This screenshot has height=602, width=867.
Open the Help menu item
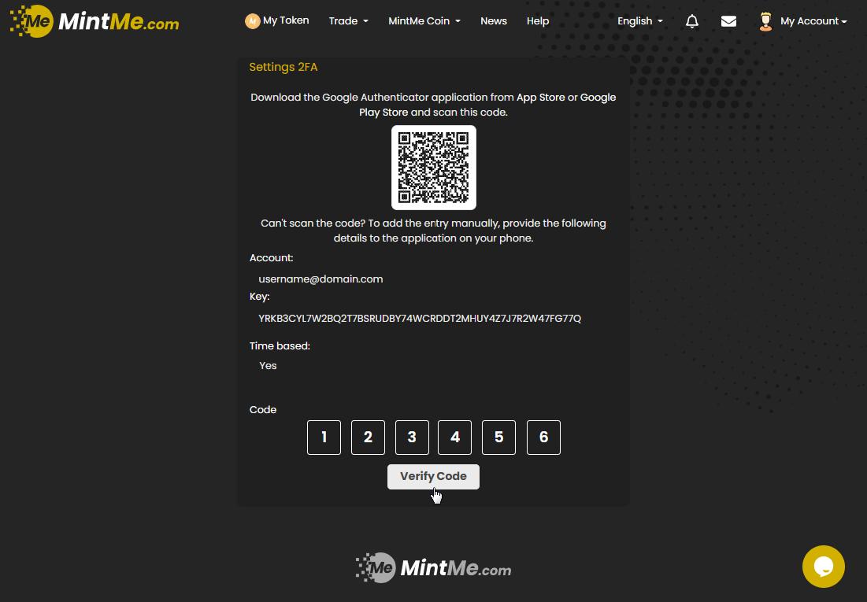[x=538, y=21]
